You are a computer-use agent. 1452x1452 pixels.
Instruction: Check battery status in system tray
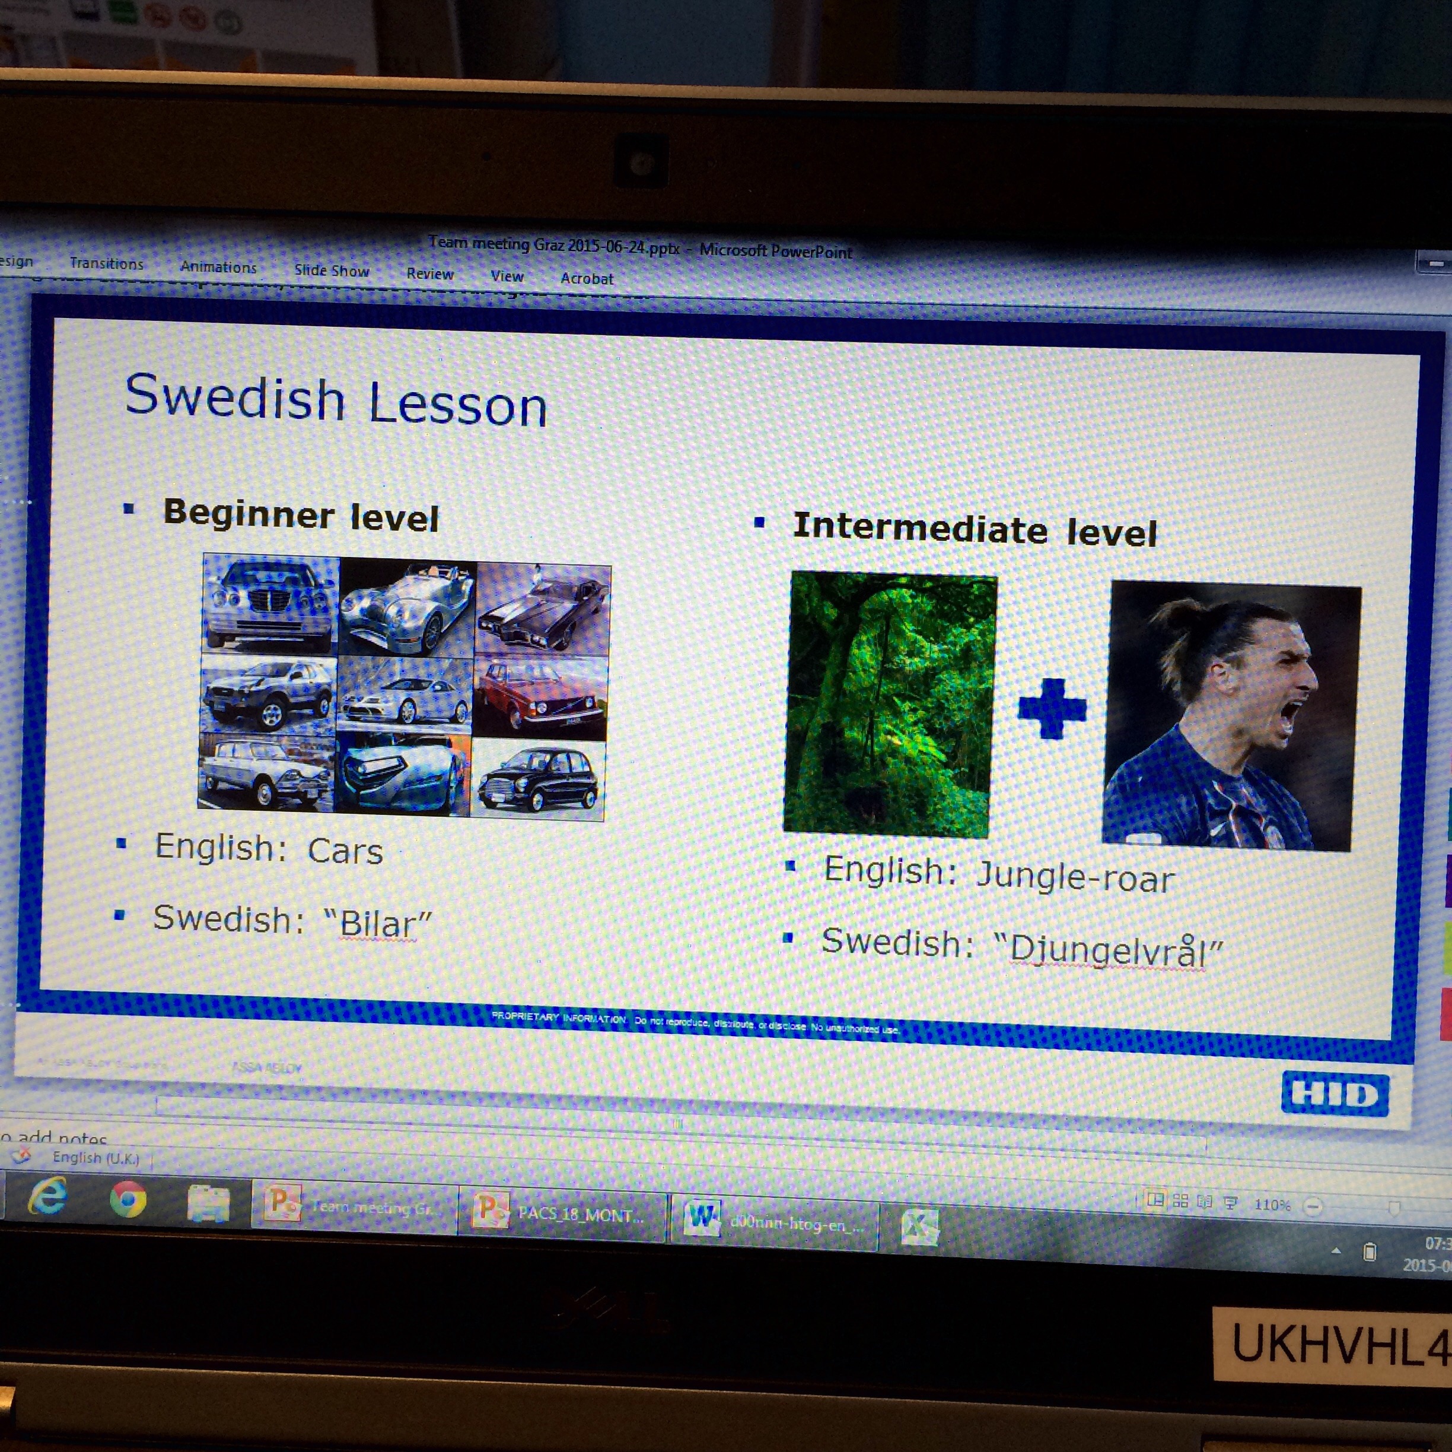1370,1252
